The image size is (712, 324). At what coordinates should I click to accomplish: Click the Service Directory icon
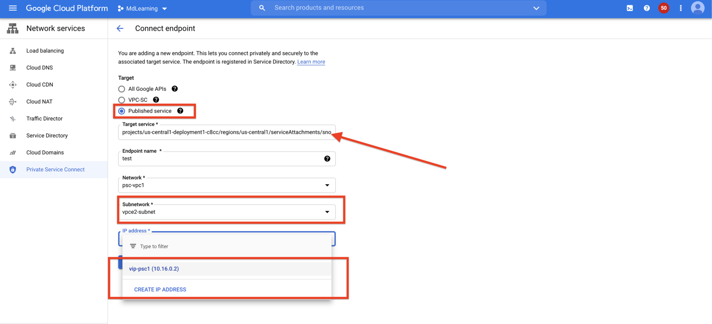(13, 135)
